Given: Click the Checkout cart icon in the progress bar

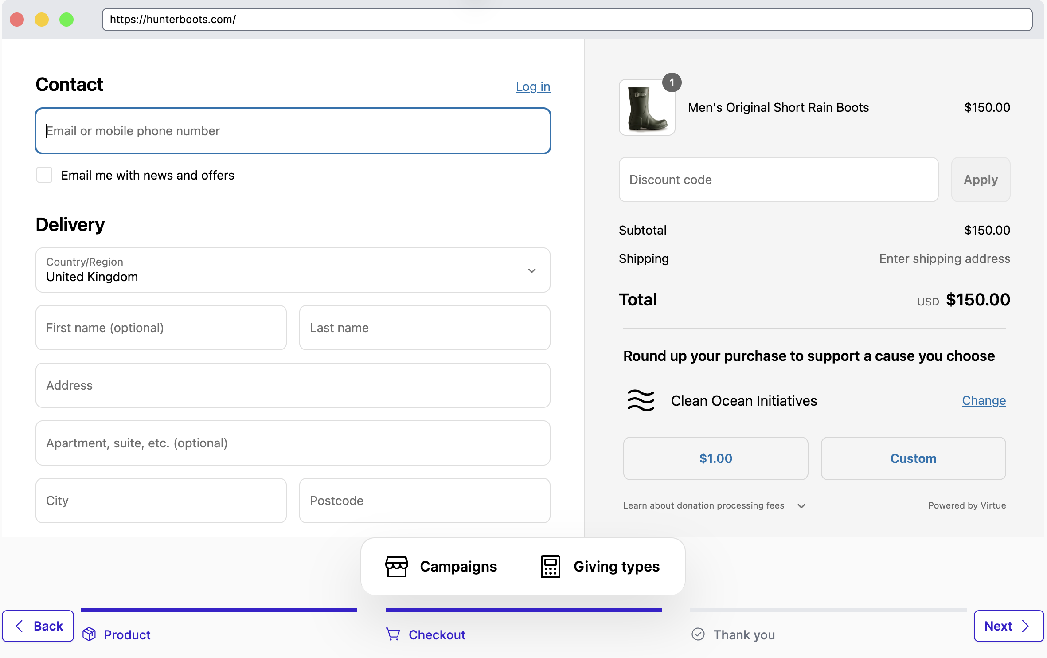Looking at the screenshot, I should 393,634.
